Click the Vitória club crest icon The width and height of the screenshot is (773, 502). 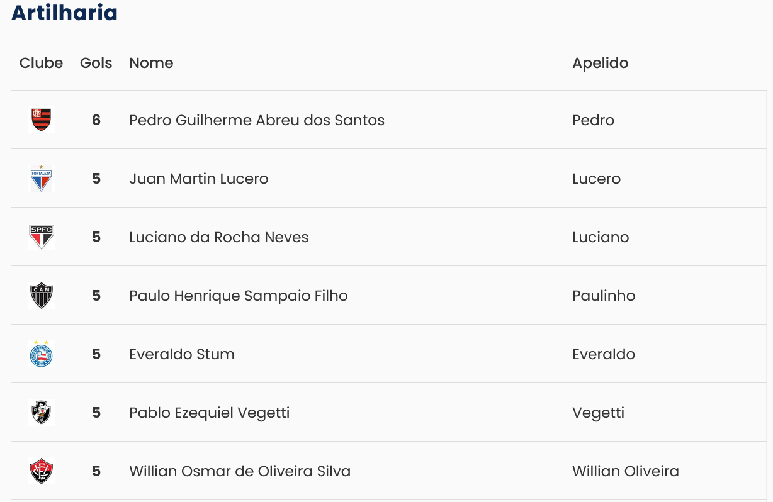(41, 471)
